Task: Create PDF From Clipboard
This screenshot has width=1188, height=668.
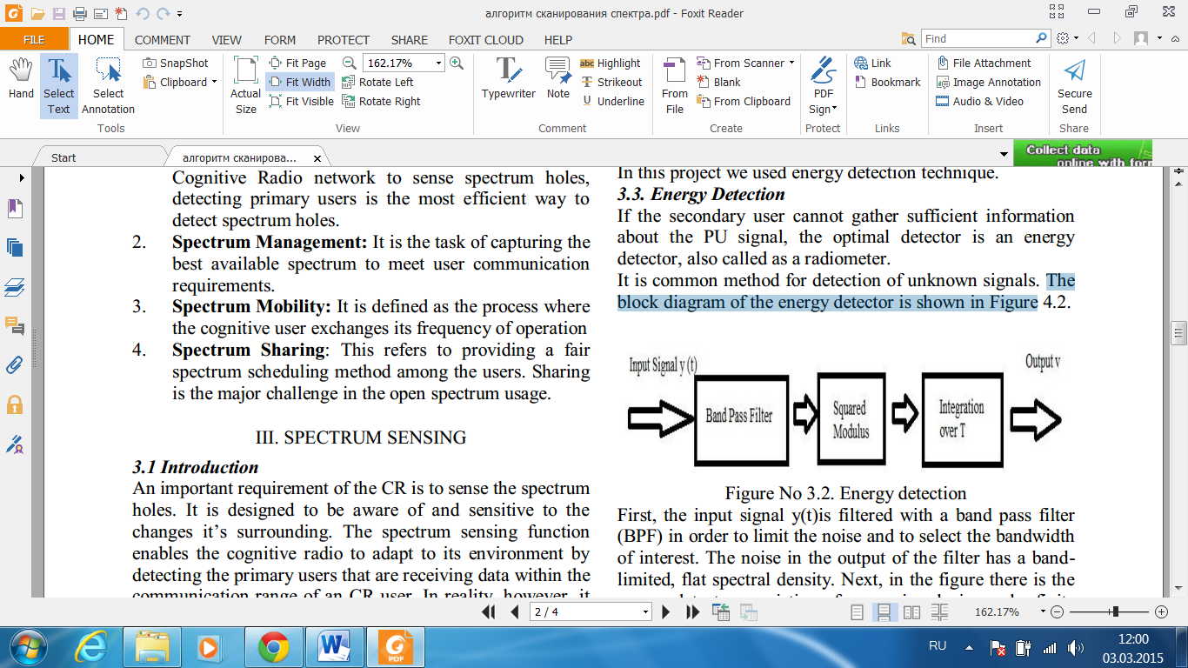Action: tap(744, 101)
